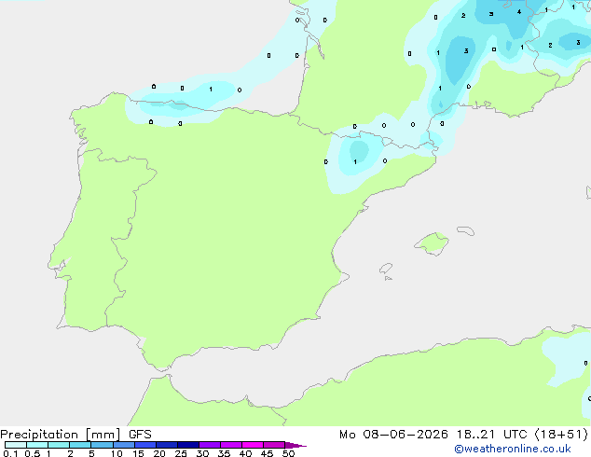Click the '4' precipitation value on map
The image size is (591, 457).
coord(519,12)
